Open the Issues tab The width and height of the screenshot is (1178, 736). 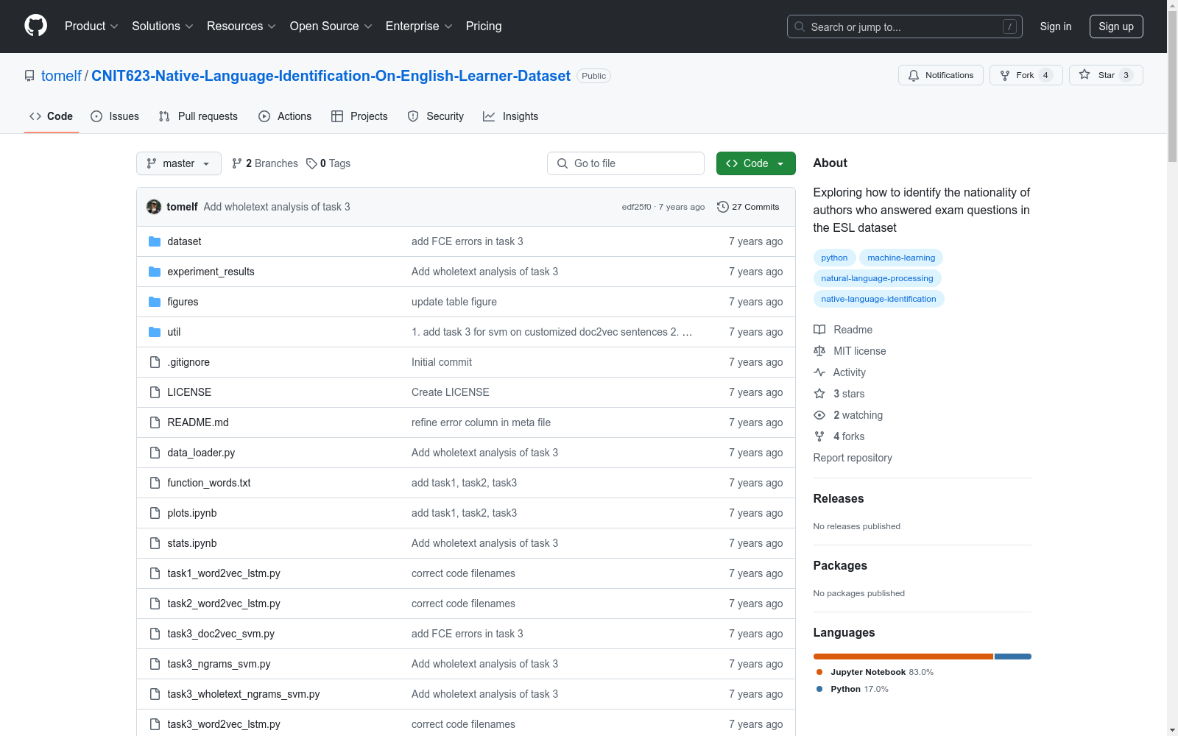pyautogui.click(x=115, y=116)
